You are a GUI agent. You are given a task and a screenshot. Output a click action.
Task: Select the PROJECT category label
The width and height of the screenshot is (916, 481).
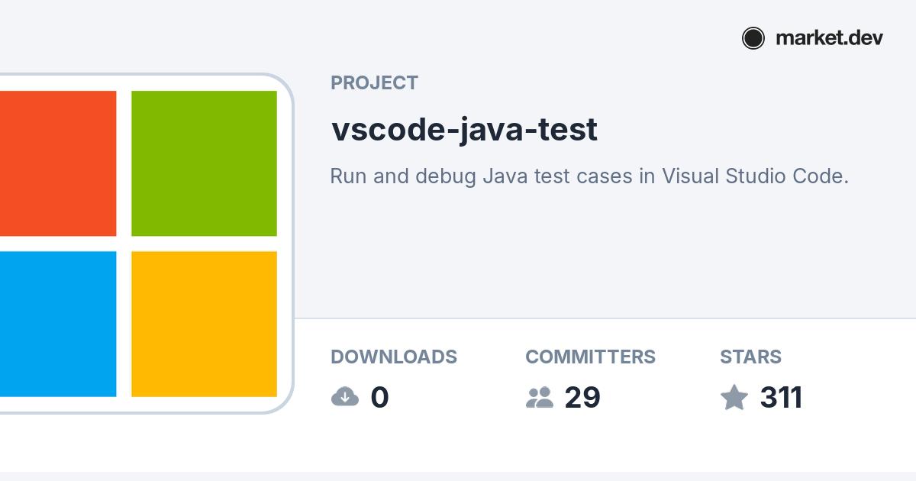(x=374, y=83)
